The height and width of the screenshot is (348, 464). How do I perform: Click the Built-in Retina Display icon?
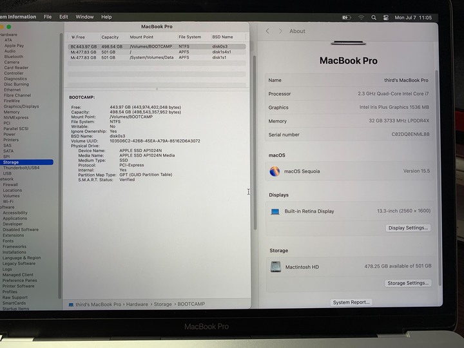pyautogui.click(x=275, y=211)
